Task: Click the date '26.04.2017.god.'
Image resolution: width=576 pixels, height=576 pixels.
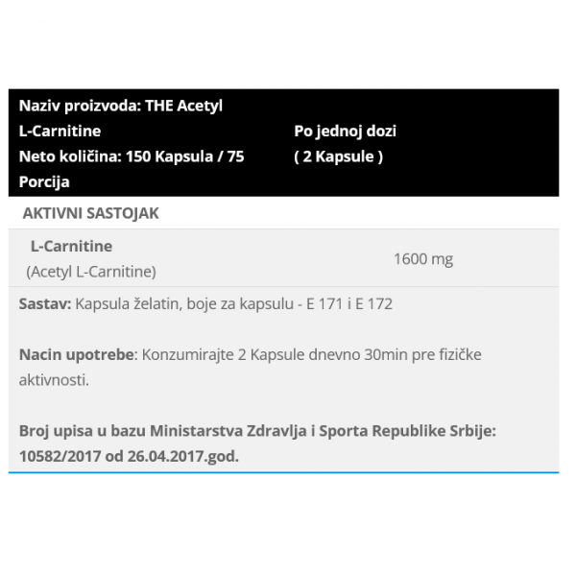Action: pyautogui.click(x=183, y=456)
